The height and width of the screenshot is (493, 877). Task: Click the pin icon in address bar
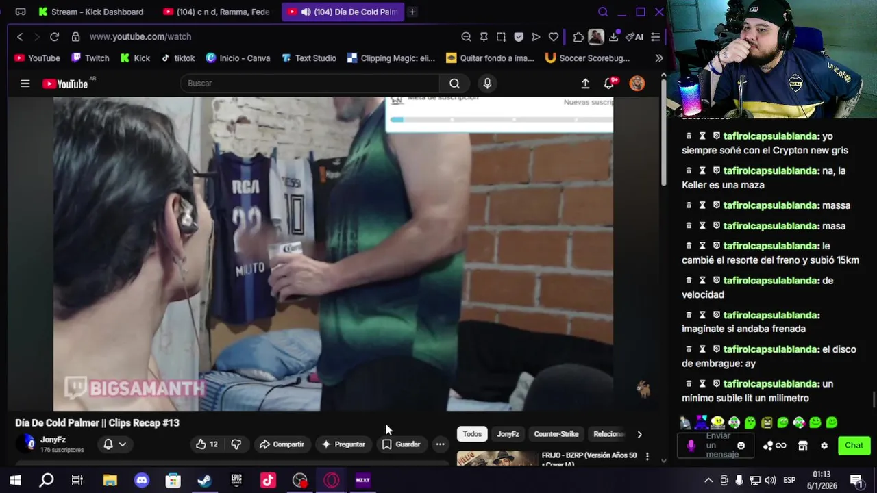(x=484, y=37)
